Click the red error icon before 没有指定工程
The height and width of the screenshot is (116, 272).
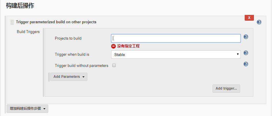(113, 46)
